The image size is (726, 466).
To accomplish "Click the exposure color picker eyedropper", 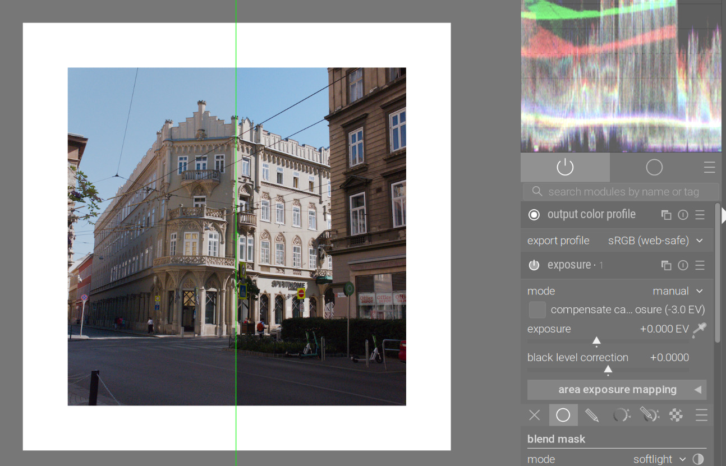I will pyautogui.click(x=699, y=330).
